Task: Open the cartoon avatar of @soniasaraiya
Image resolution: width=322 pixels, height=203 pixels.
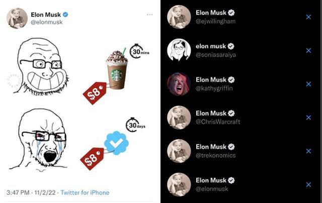Action: point(178,50)
